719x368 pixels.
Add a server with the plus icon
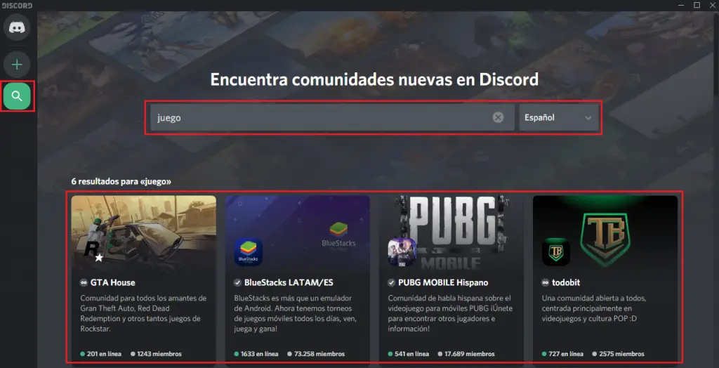[17, 65]
